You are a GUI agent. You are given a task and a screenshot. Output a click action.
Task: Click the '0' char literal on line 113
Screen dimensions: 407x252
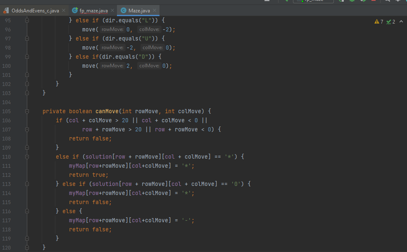pyautogui.click(x=236, y=184)
